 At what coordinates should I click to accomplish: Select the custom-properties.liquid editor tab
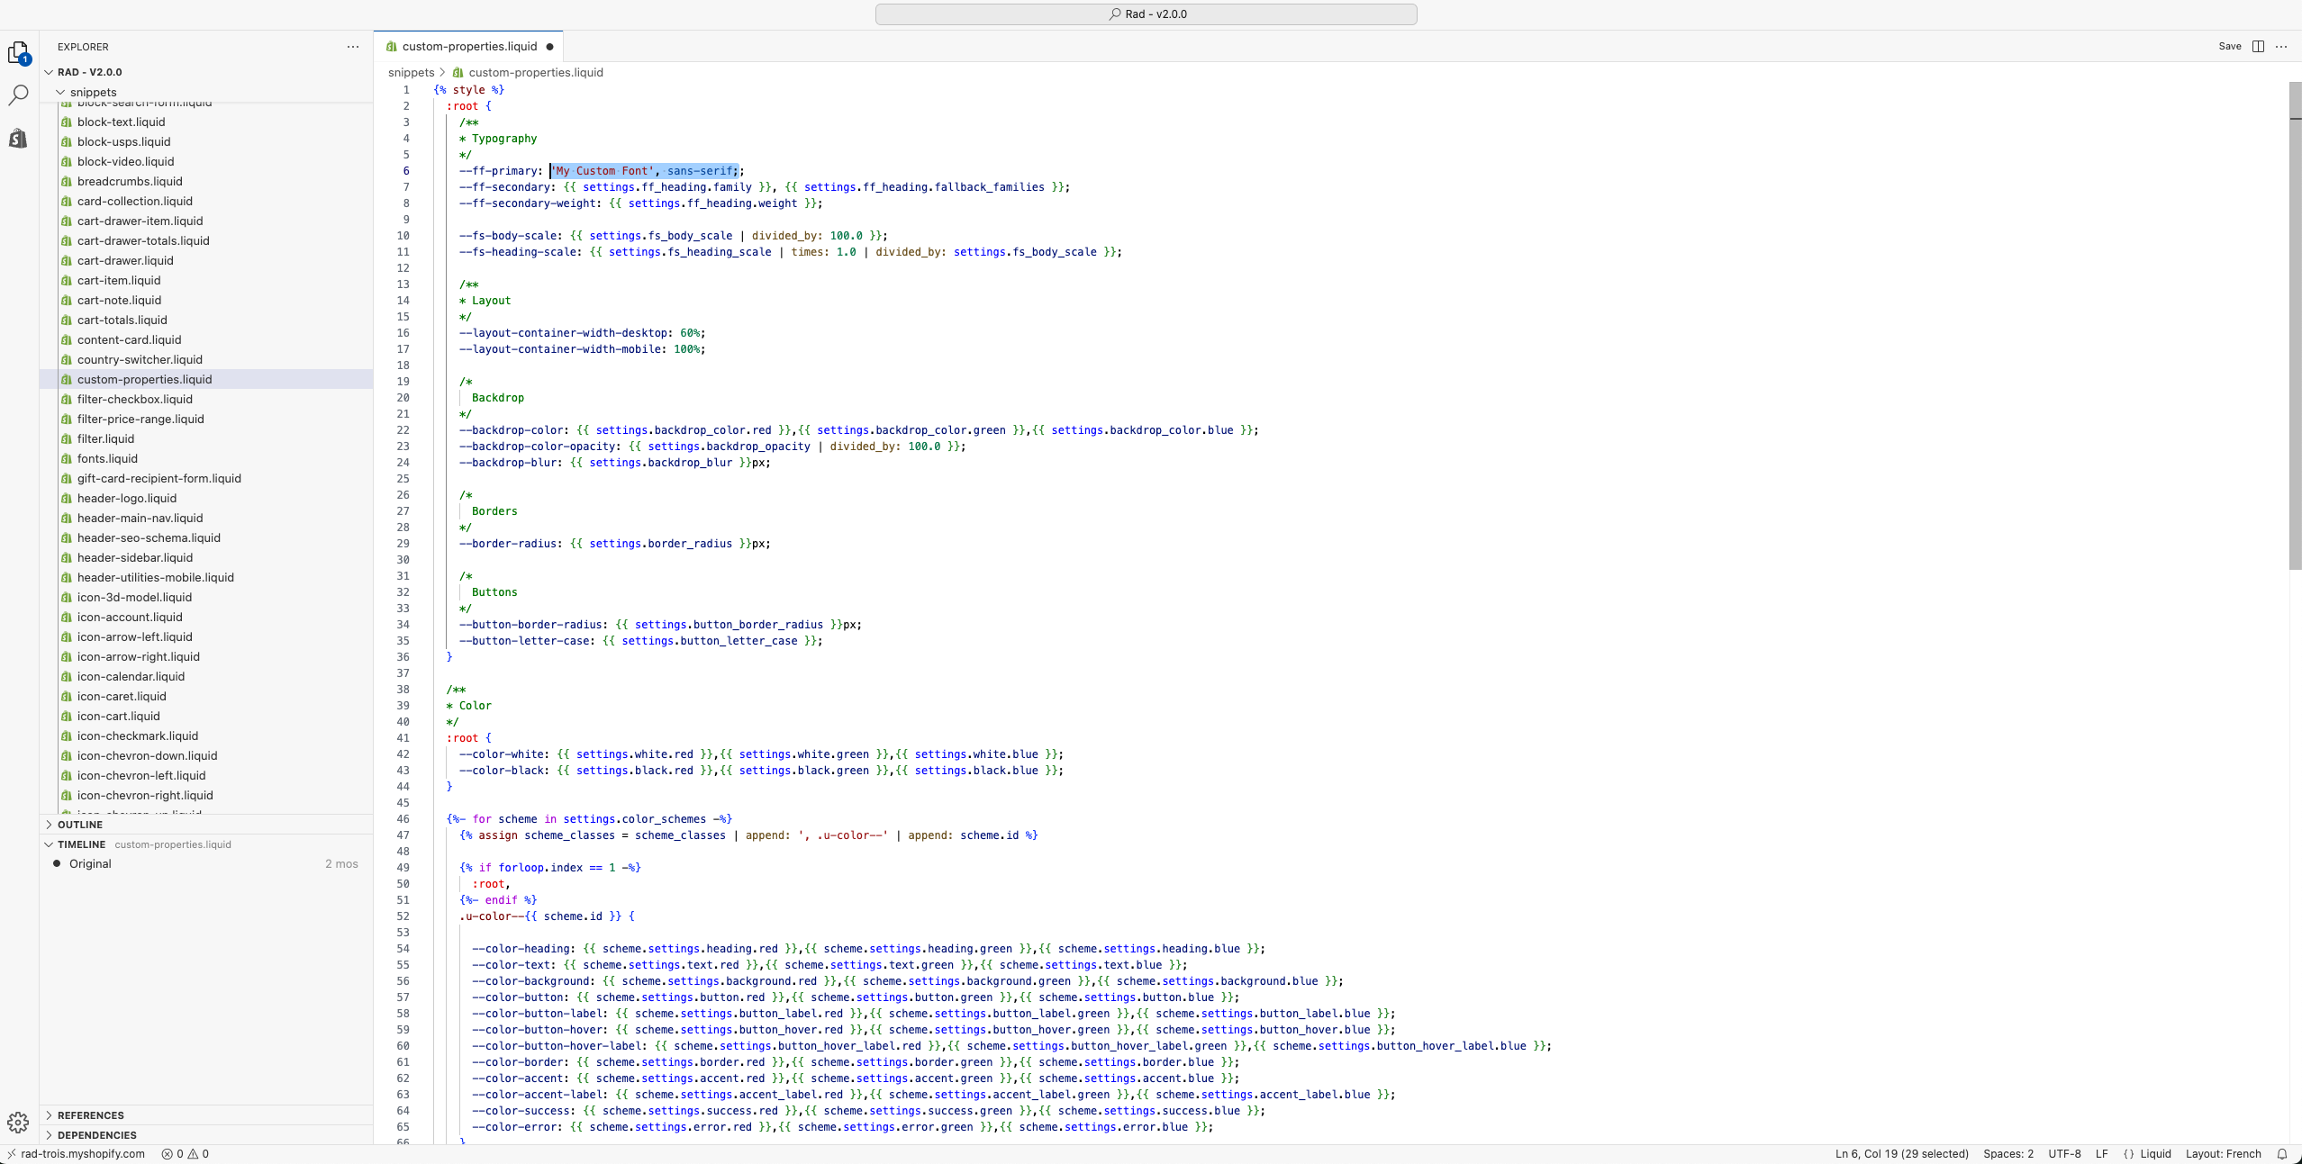[x=468, y=47]
